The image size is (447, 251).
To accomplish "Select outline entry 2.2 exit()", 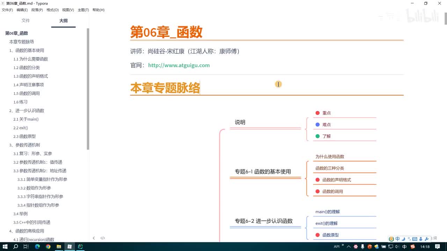I will [21, 128].
